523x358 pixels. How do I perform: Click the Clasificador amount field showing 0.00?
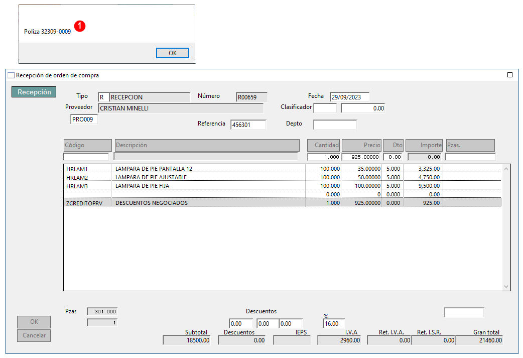point(363,108)
